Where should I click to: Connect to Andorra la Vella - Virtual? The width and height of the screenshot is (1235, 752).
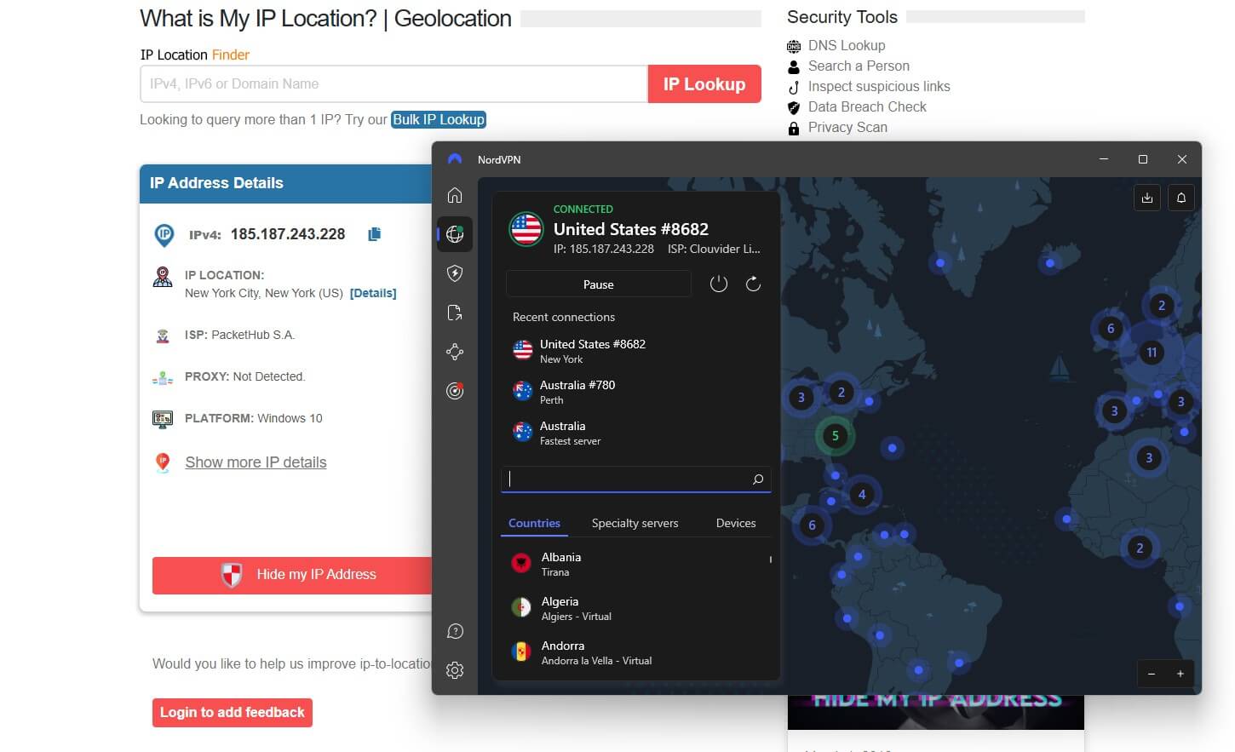[635, 652]
